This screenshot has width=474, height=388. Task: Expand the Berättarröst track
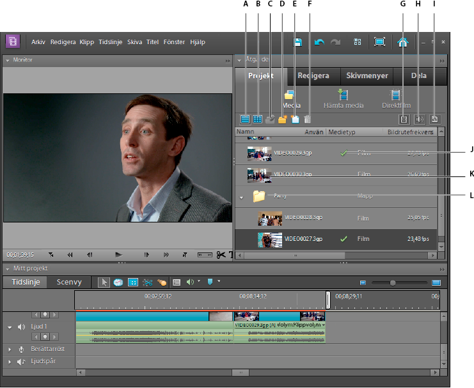click(10, 349)
